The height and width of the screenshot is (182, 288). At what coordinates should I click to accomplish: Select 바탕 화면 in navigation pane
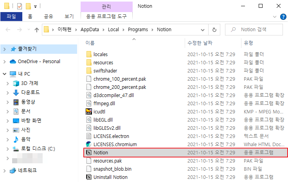click(x=31, y=121)
